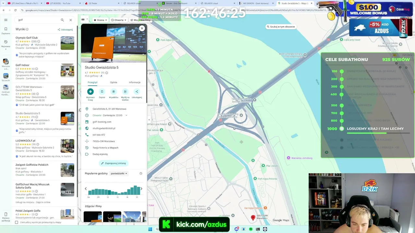415x233 pixels.
Task: Open the studiogwiazdzista5.pl website link
Action: 104,128
